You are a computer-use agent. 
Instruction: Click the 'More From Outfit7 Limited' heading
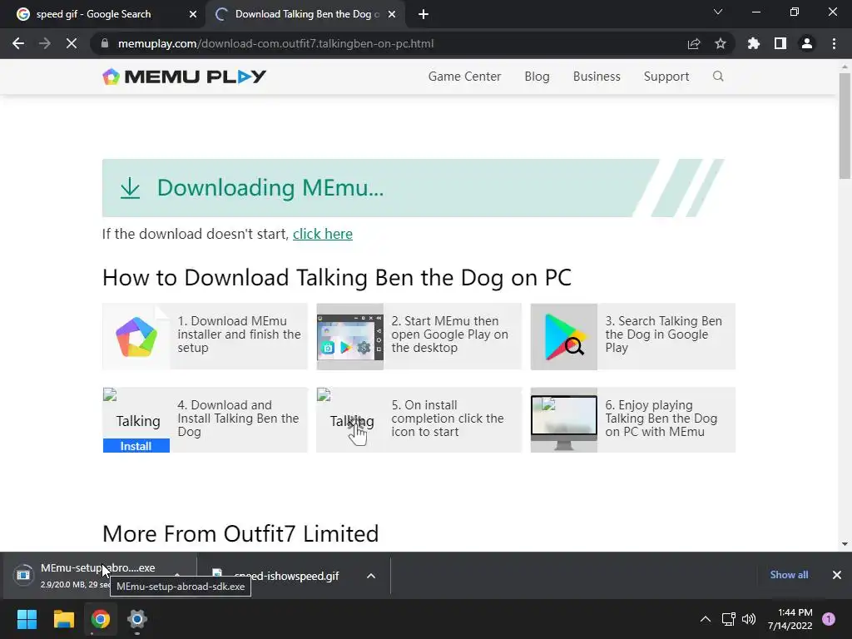tap(240, 533)
